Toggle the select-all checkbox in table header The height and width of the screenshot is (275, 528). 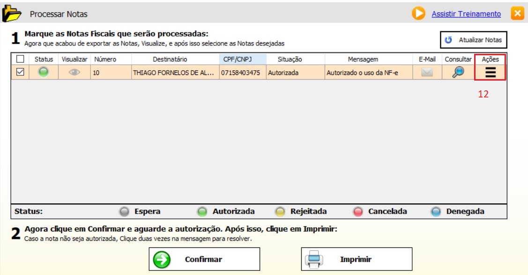pos(20,59)
